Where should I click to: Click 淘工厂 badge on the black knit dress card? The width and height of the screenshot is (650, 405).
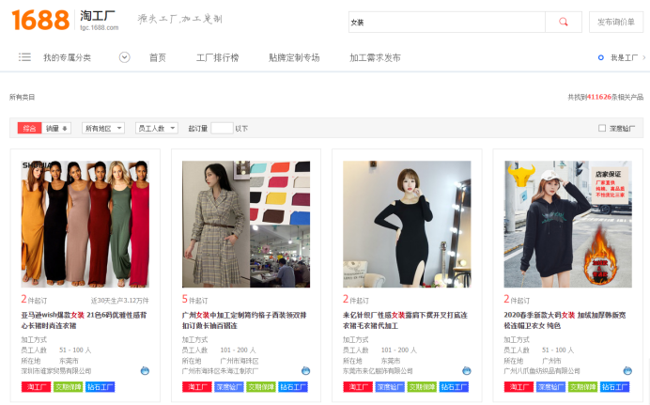358,387
